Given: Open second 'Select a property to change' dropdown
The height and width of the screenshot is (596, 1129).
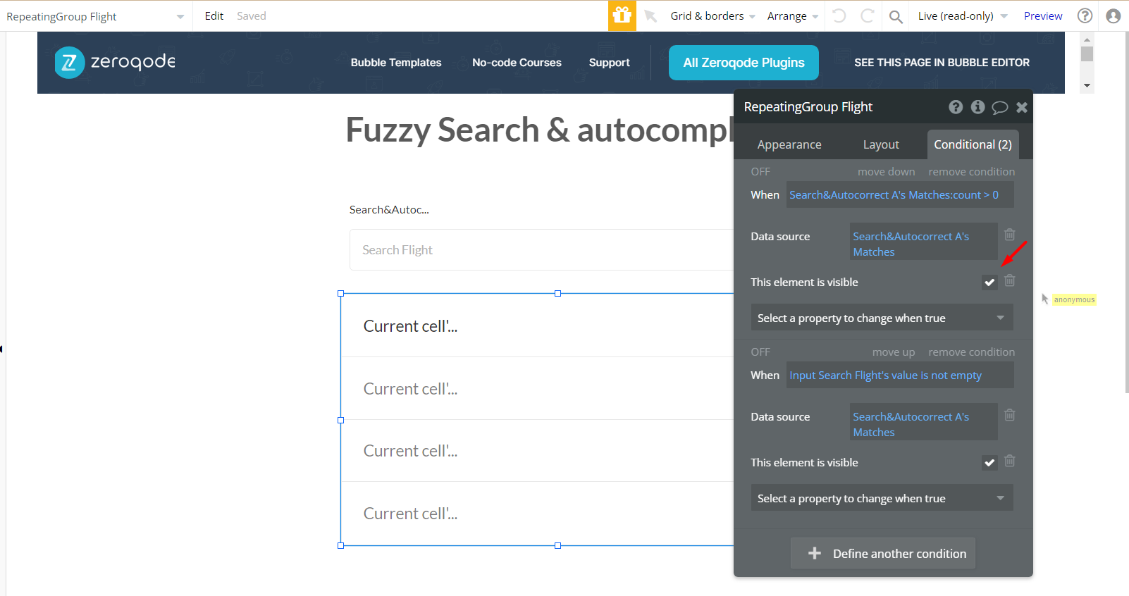Looking at the screenshot, I should pos(882,498).
